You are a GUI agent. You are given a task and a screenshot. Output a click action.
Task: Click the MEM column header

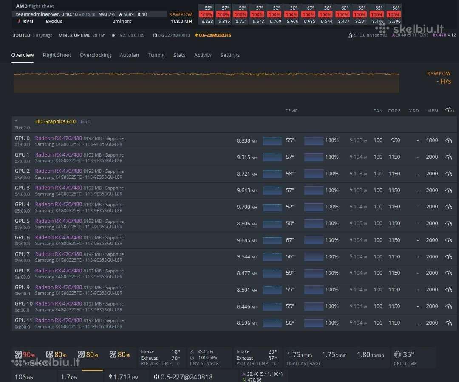click(433, 110)
